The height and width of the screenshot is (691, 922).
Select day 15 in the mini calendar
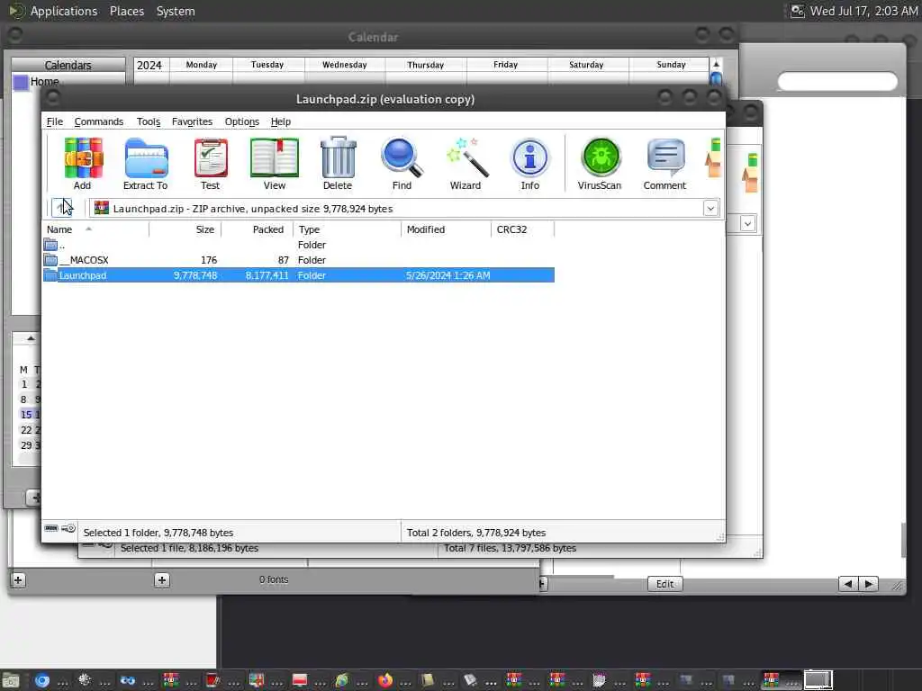[x=26, y=414]
